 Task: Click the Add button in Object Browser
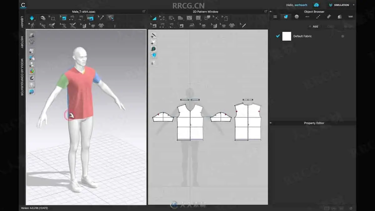[314, 27]
